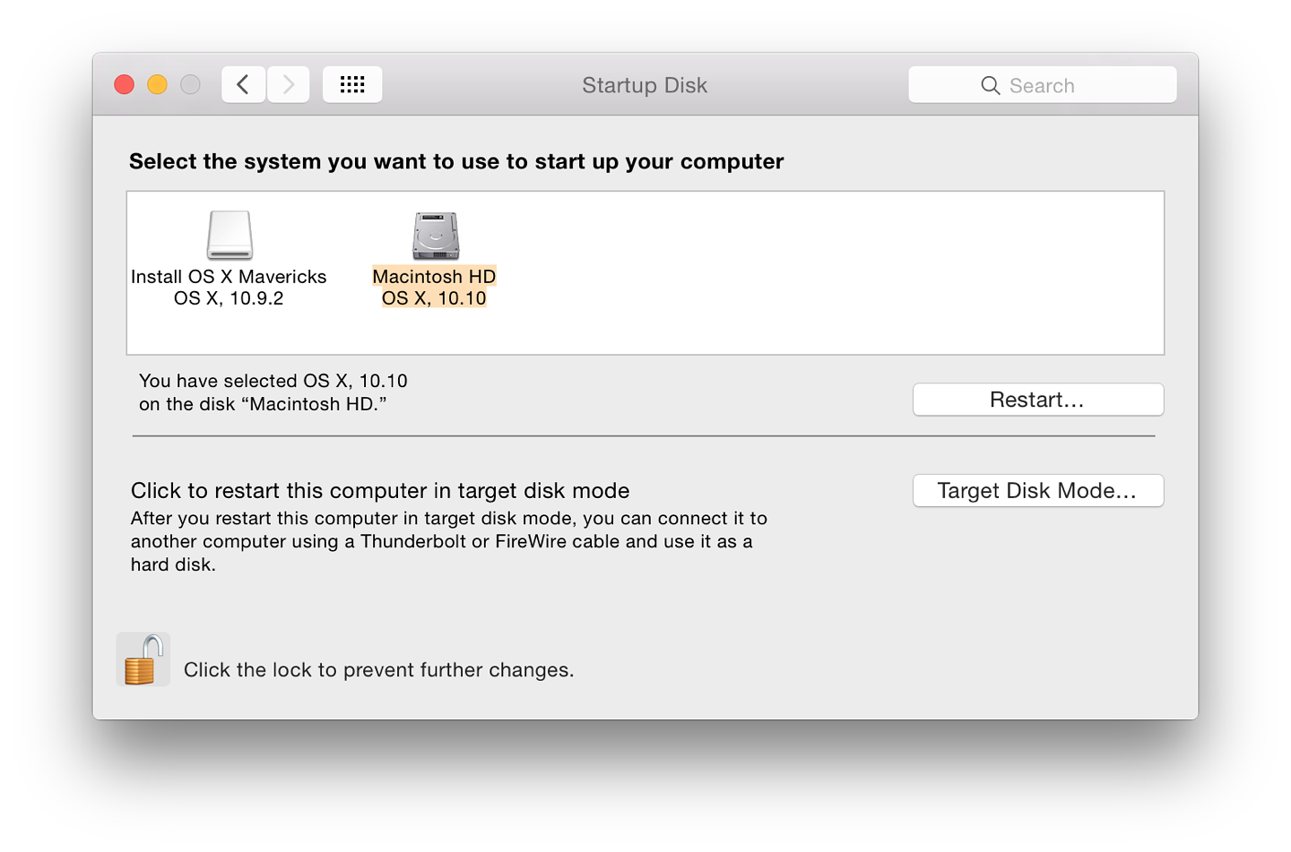Screen dimensions: 1291x852
Task: Click the magnifier icon in Search
Action: click(990, 86)
